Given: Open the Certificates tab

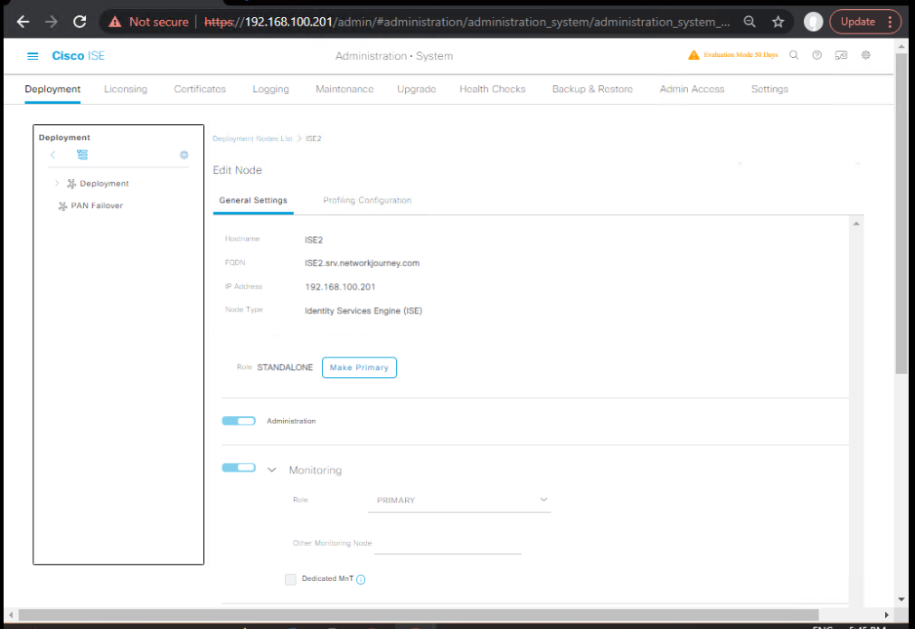Looking at the screenshot, I should [x=200, y=89].
